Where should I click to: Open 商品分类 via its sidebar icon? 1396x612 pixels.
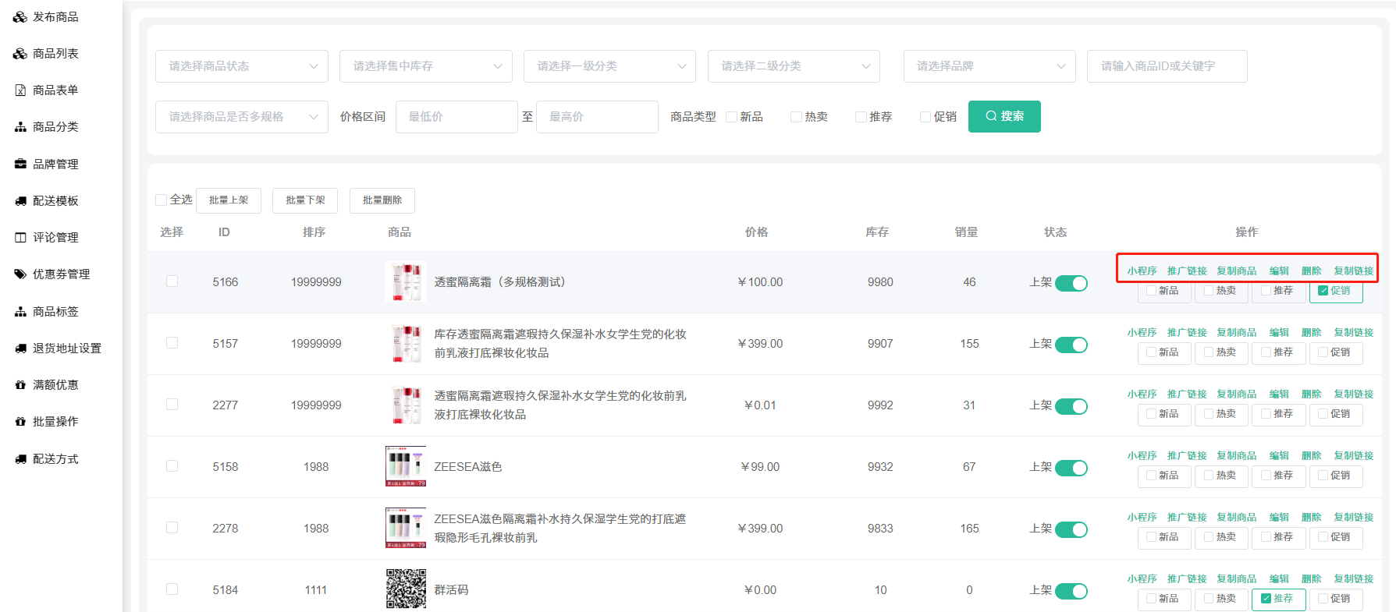[20, 127]
